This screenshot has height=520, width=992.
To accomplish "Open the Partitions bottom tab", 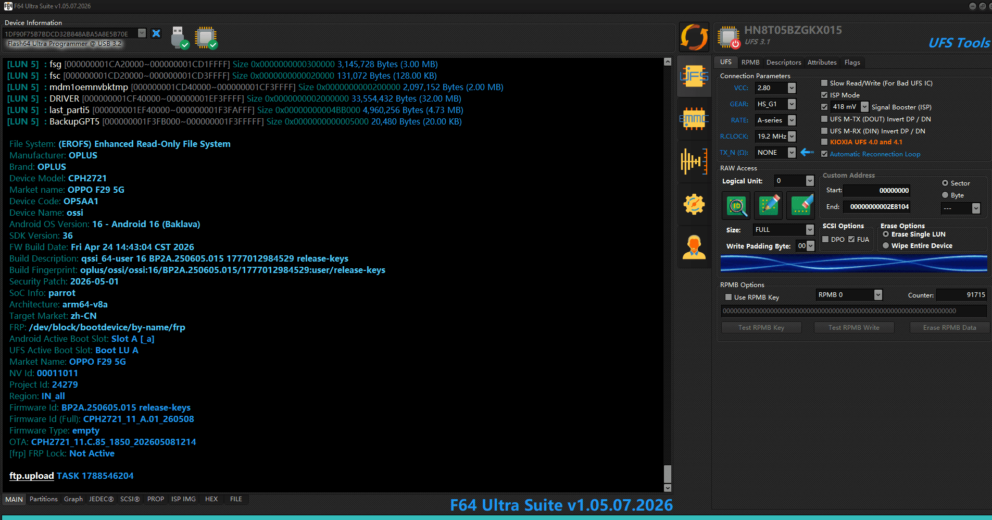I will (44, 499).
